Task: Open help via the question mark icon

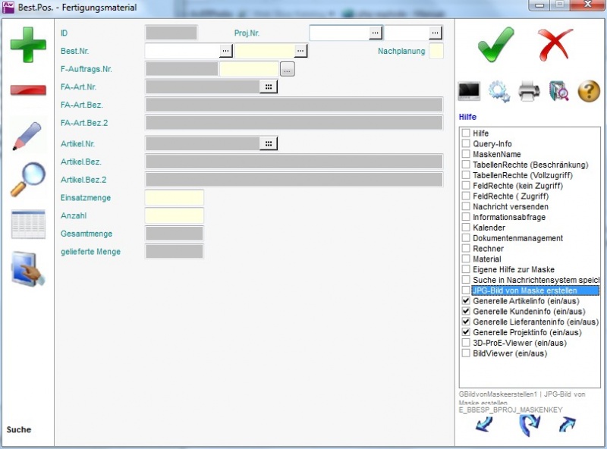Action: 589,92
